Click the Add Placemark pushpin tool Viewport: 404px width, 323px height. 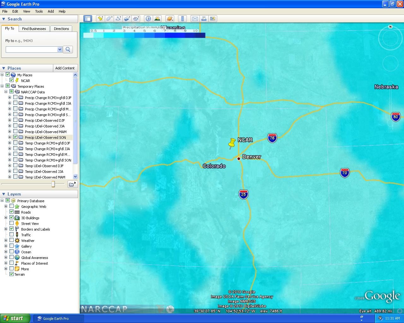tap(100, 19)
